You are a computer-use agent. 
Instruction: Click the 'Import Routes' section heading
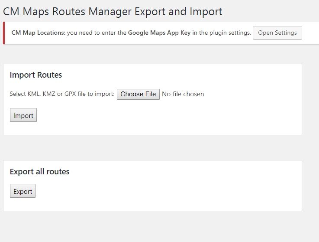click(x=36, y=75)
